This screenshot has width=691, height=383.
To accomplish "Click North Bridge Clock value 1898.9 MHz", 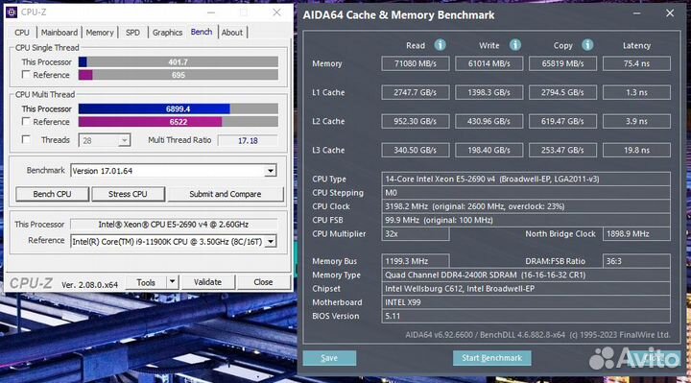I will (x=636, y=233).
